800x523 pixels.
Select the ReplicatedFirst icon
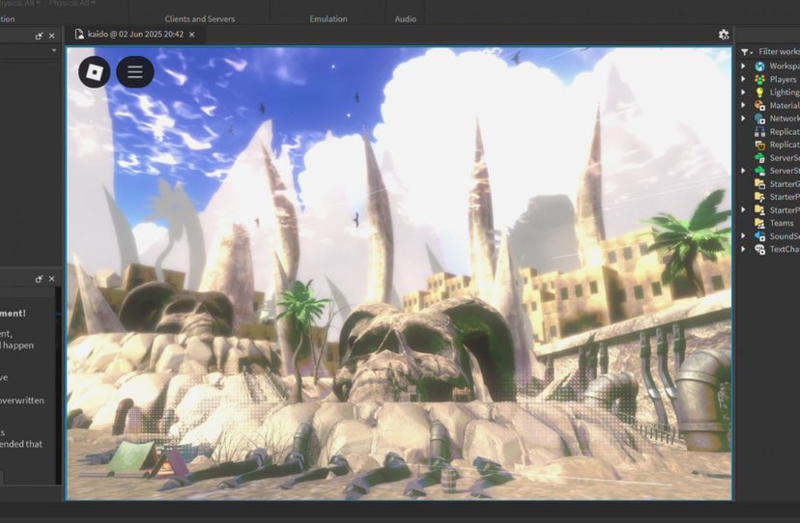(x=759, y=131)
